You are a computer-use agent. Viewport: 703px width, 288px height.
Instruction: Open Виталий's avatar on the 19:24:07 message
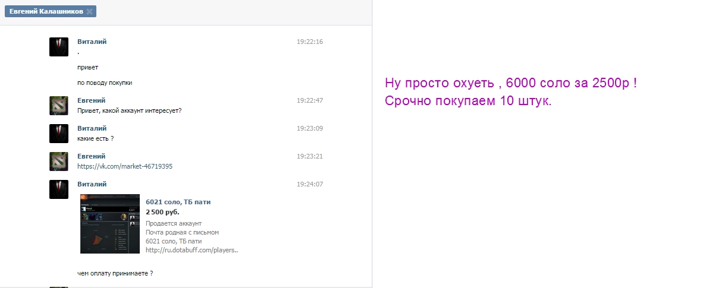tap(59, 189)
